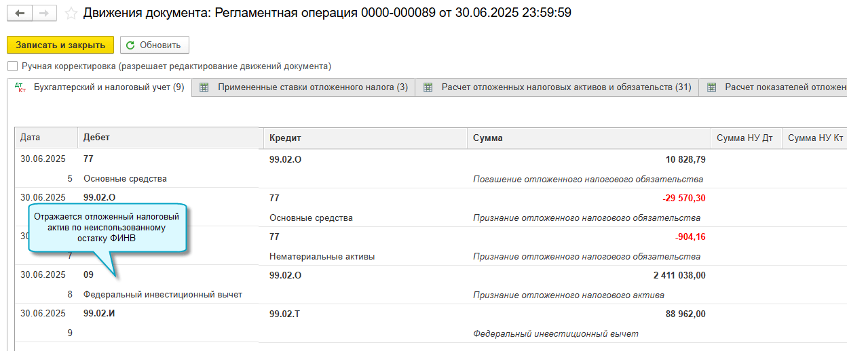
Task: Click the Обновить button
Action: (x=154, y=45)
